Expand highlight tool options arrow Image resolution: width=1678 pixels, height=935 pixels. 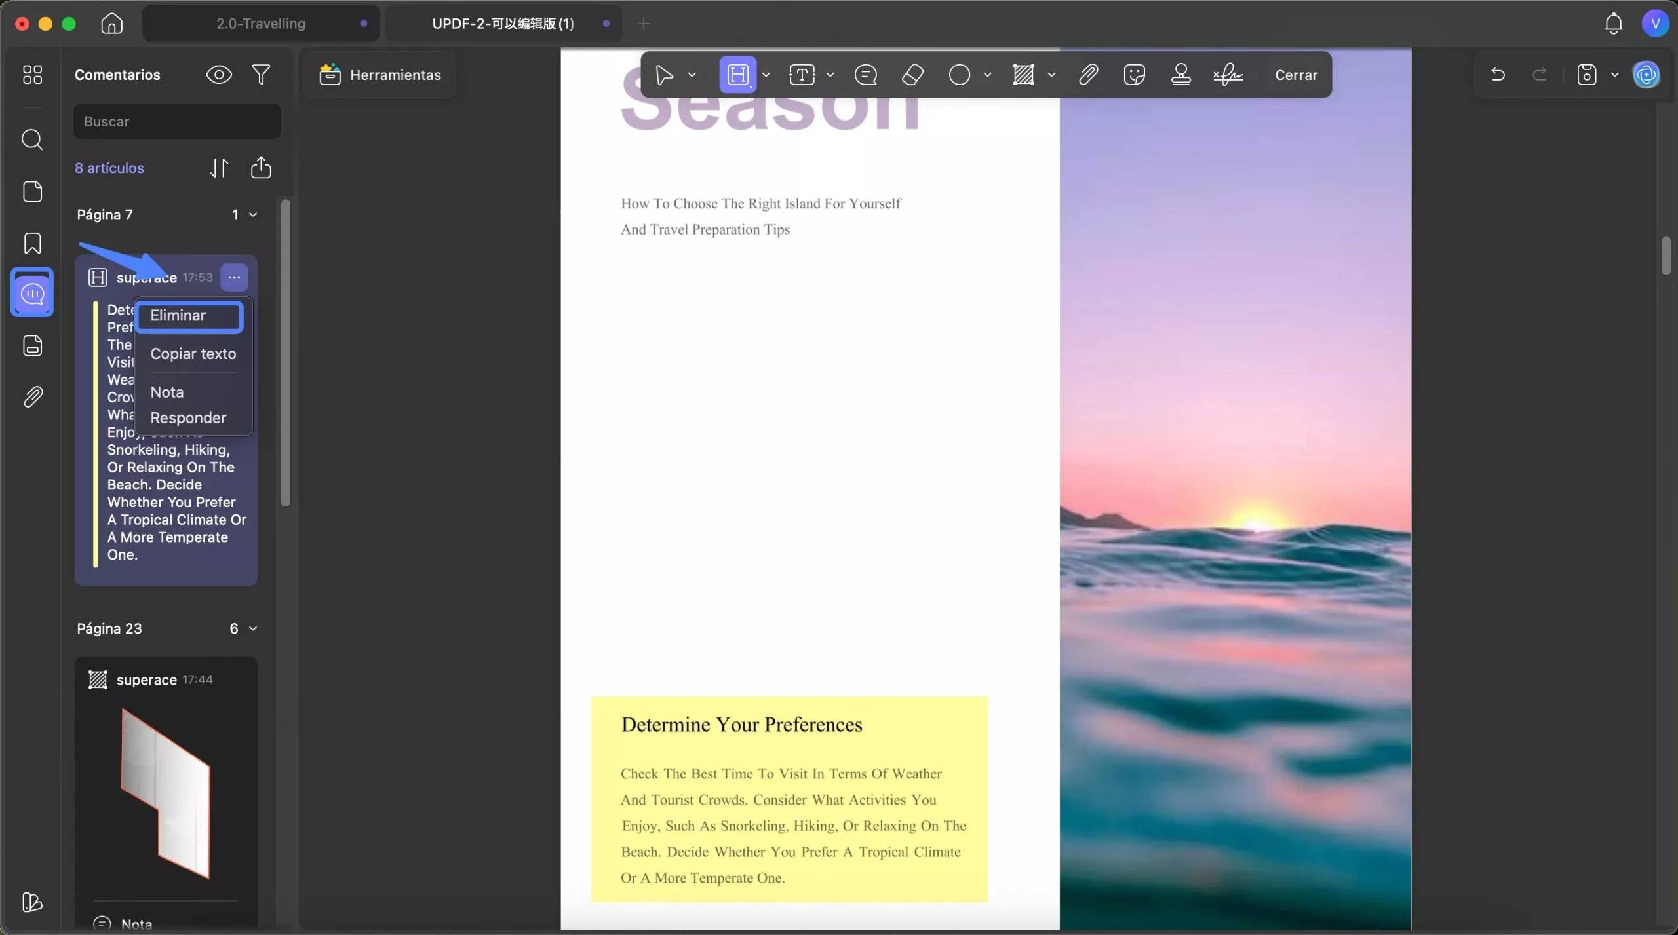766,75
